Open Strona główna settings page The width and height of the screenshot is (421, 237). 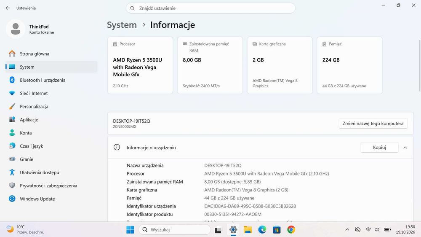click(x=51, y=54)
